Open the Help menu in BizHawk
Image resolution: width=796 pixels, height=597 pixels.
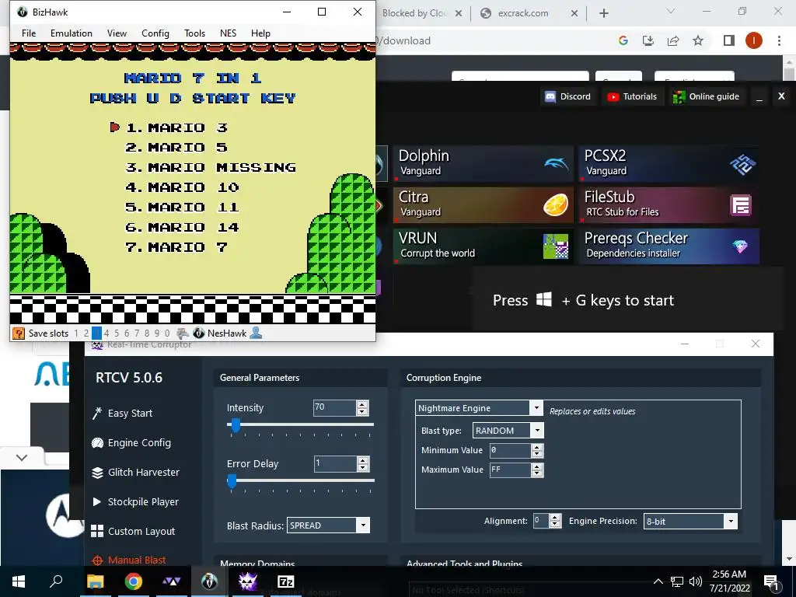(260, 33)
